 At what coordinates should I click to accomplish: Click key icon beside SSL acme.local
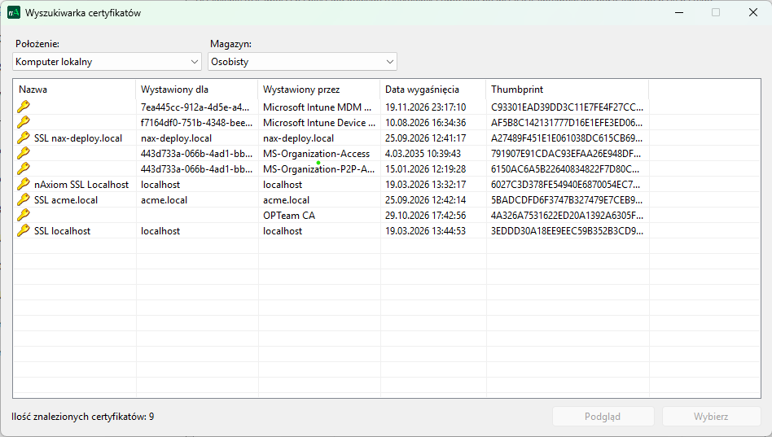coord(24,199)
